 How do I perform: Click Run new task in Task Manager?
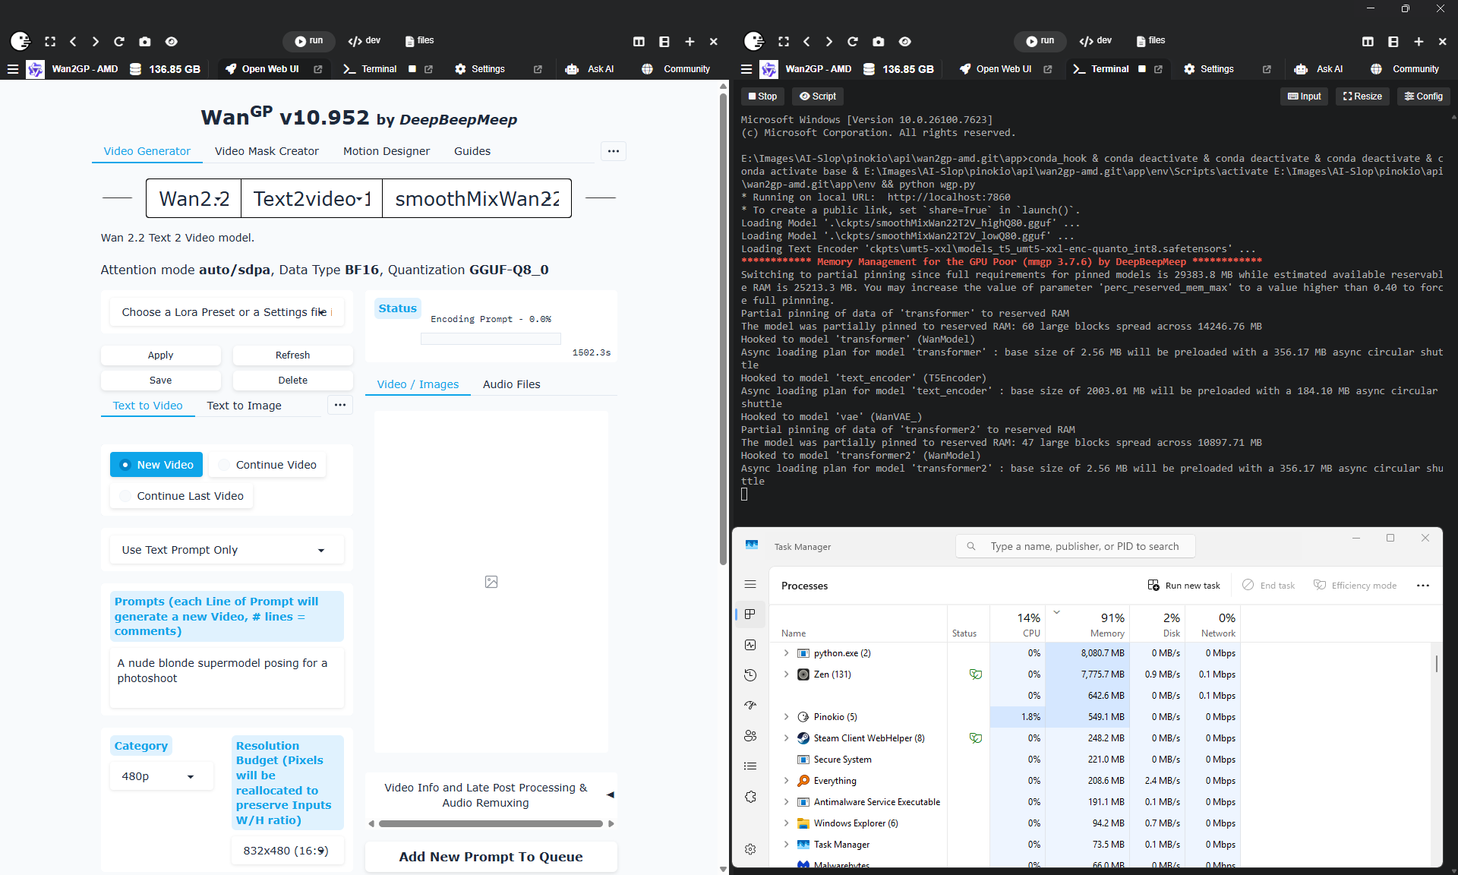pos(1183,586)
